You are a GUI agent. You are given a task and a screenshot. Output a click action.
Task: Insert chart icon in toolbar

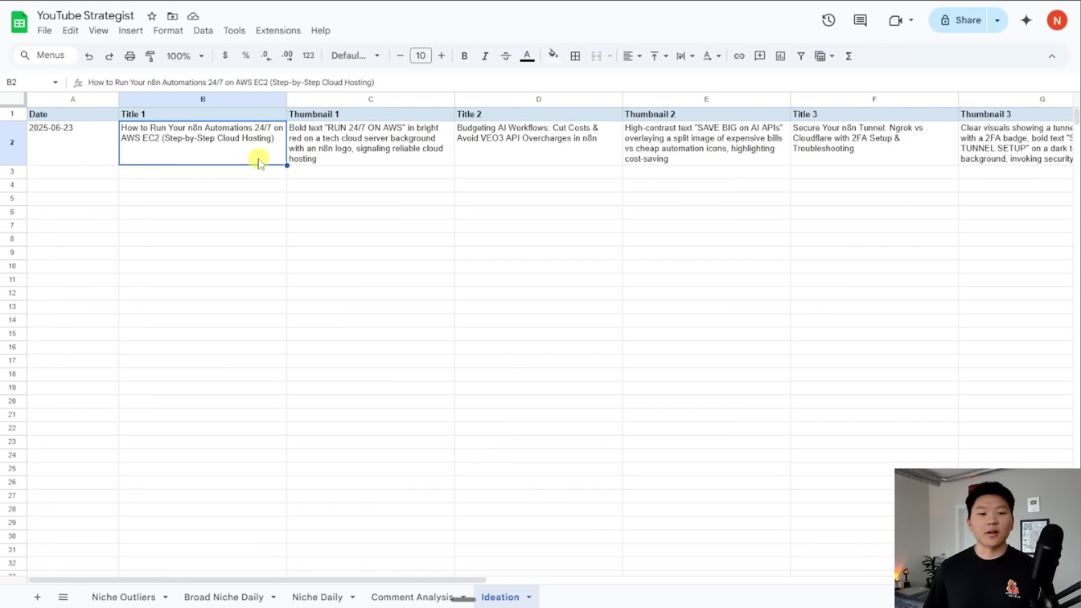click(x=780, y=56)
